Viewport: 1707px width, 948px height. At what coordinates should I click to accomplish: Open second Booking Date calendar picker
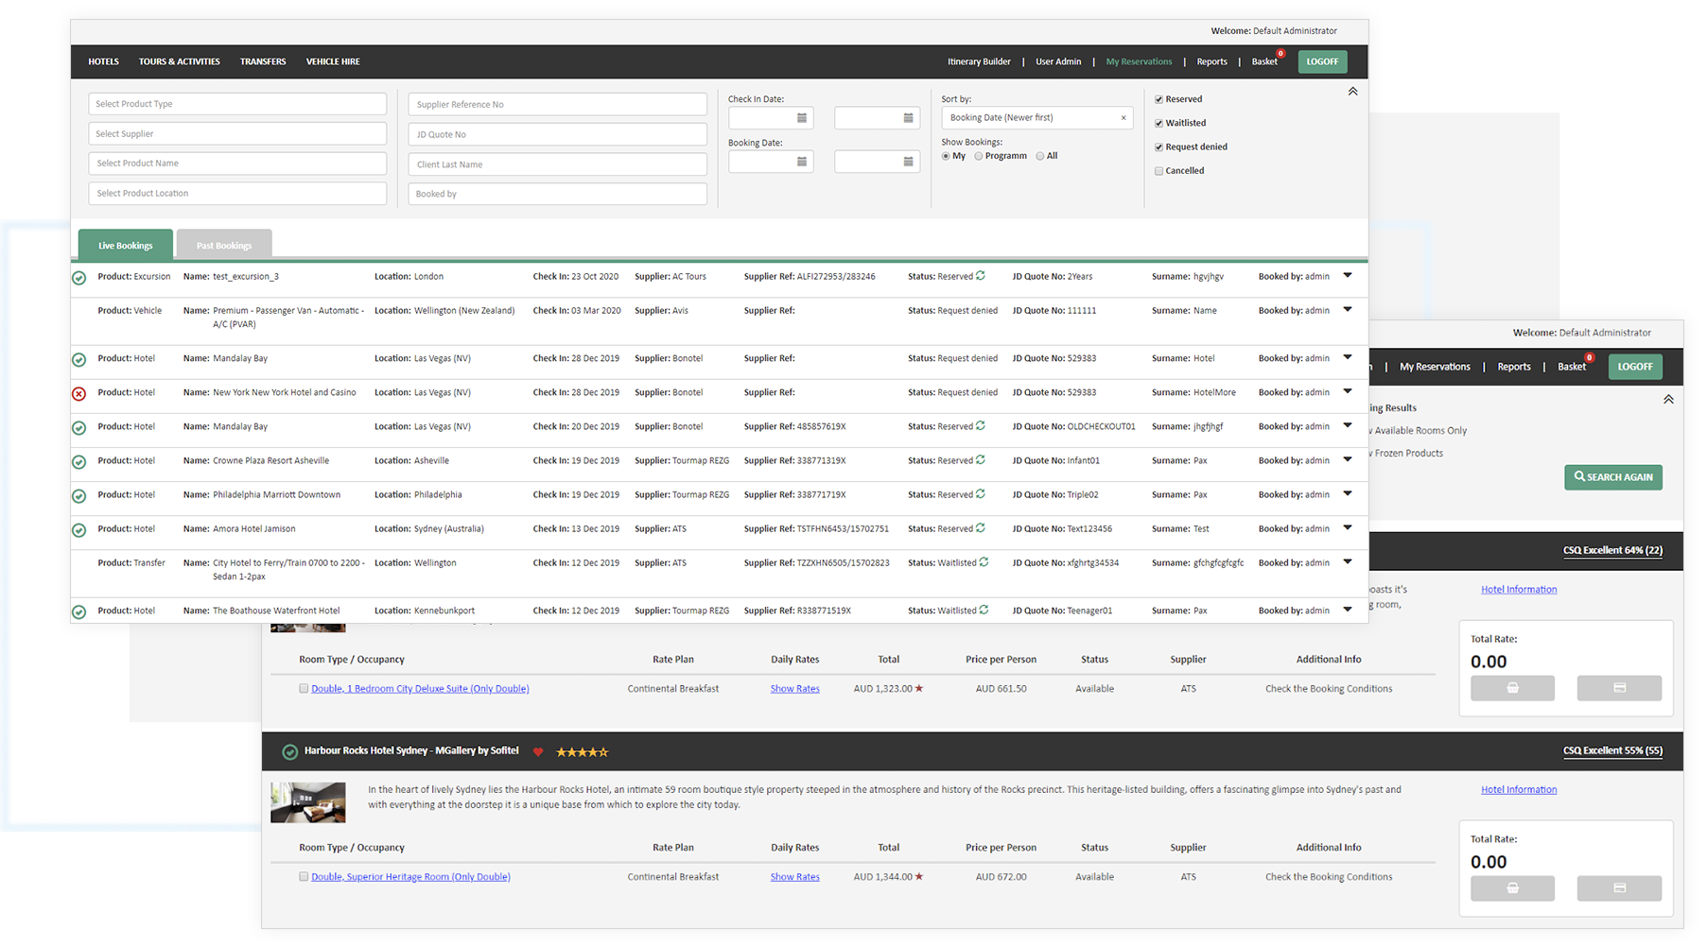pos(908,162)
